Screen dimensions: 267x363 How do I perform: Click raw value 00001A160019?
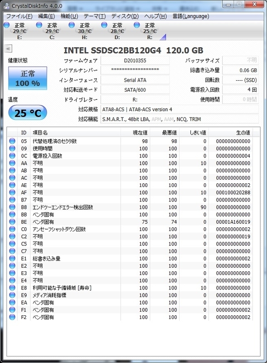tap(233, 222)
